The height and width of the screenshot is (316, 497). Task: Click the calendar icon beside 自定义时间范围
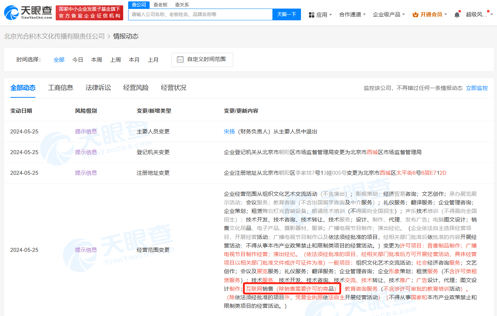(181, 59)
